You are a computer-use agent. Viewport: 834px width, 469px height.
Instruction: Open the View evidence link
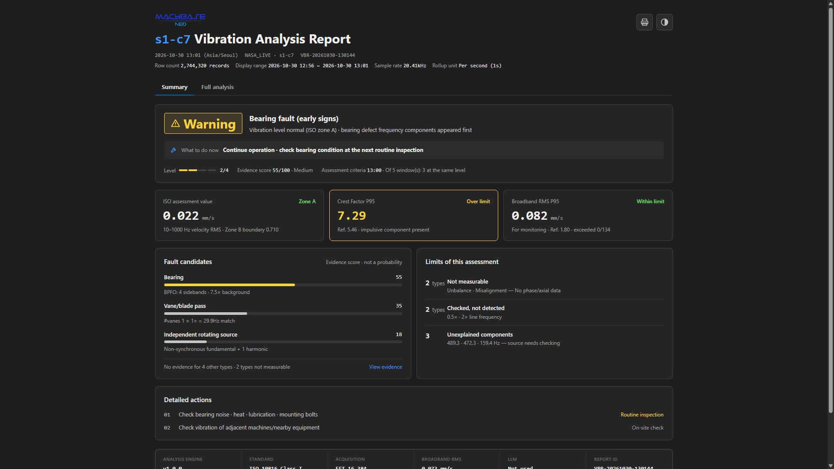pyautogui.click(x=385, y=367)
